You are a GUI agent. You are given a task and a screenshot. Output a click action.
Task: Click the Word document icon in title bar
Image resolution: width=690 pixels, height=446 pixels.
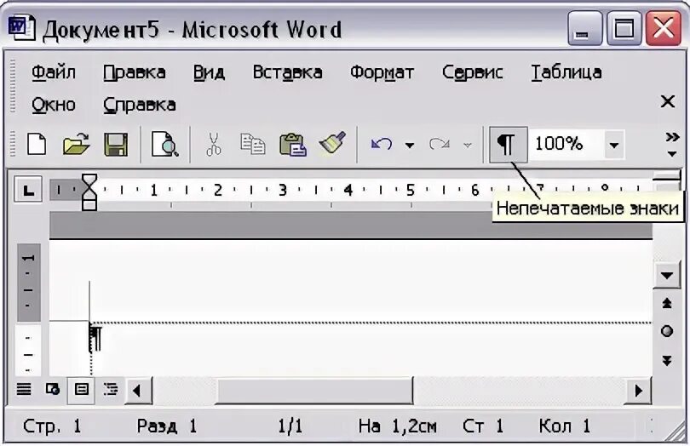click(x=21, y=28)
